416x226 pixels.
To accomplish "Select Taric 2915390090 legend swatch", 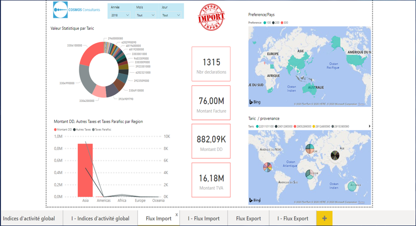I will 333,126.
